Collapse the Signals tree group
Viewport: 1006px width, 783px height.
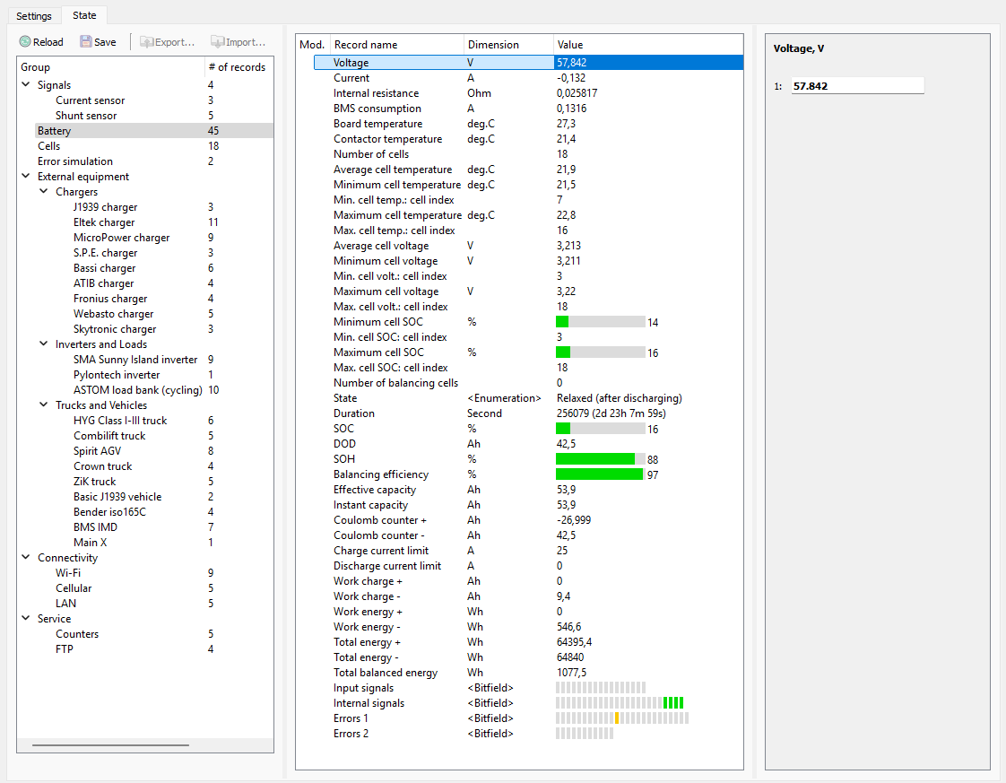point(26,84)
